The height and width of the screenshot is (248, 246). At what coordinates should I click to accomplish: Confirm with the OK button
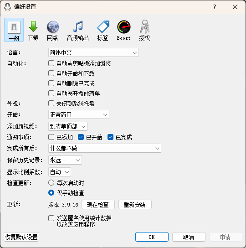152,237
